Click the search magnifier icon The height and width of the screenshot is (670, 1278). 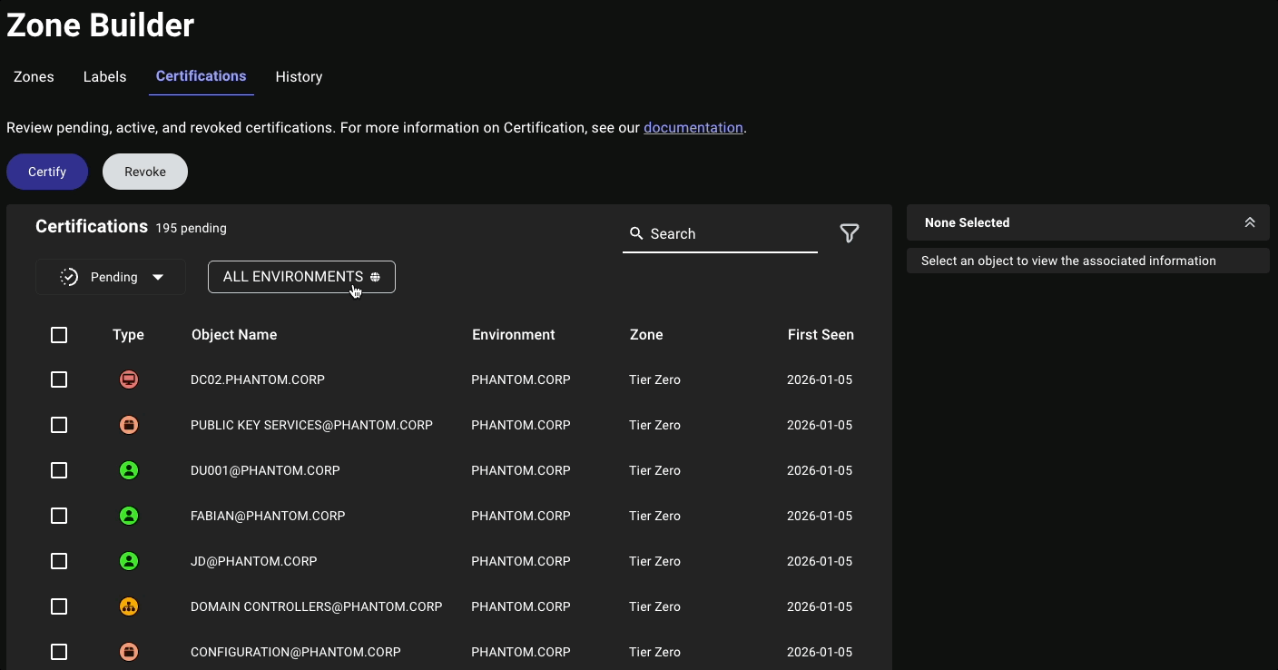coord(638,233)
